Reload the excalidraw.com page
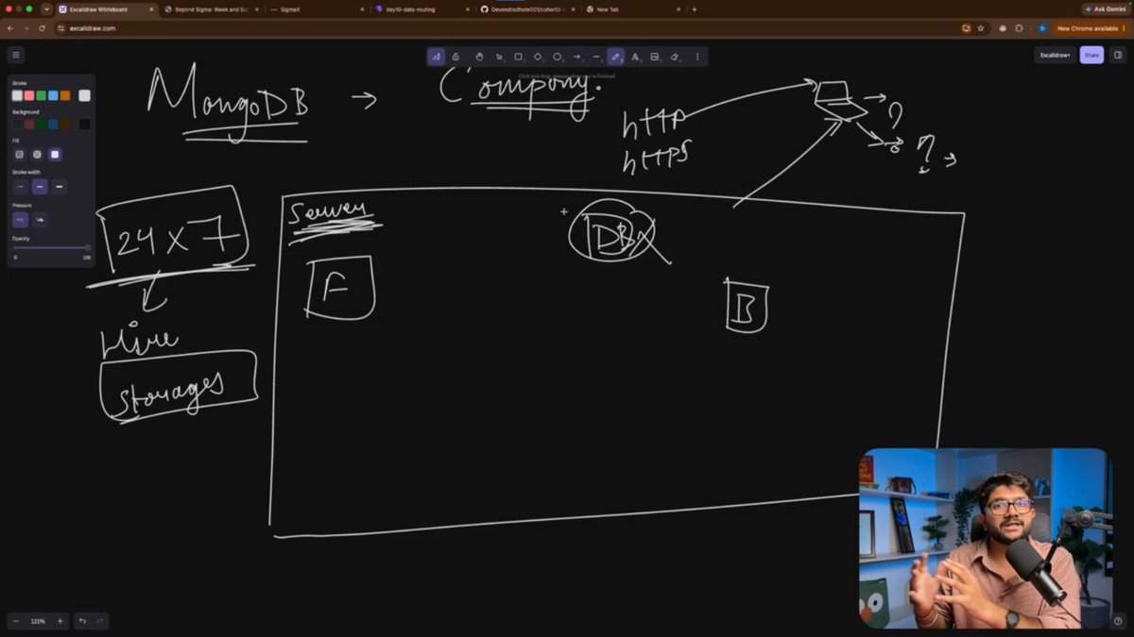 [42, 28]
